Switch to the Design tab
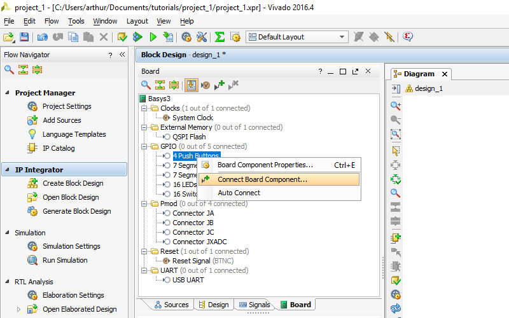This screenshot has width=509, height=318. tap(214, 305)
